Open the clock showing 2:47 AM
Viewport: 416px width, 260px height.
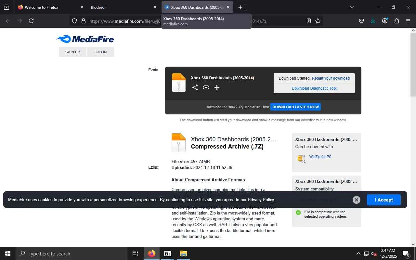click(388, 253)
